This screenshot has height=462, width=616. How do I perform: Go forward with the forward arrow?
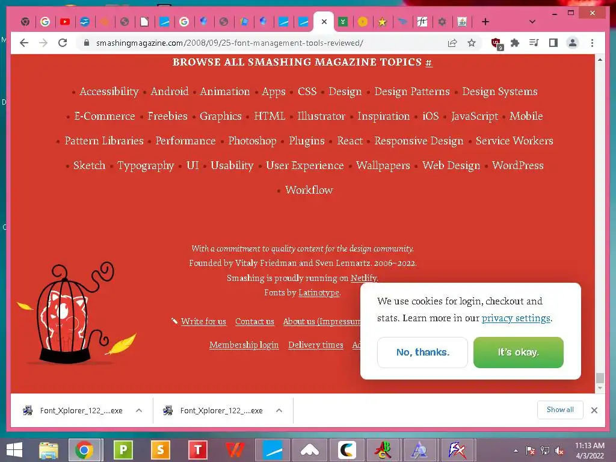tap(43, 43)
